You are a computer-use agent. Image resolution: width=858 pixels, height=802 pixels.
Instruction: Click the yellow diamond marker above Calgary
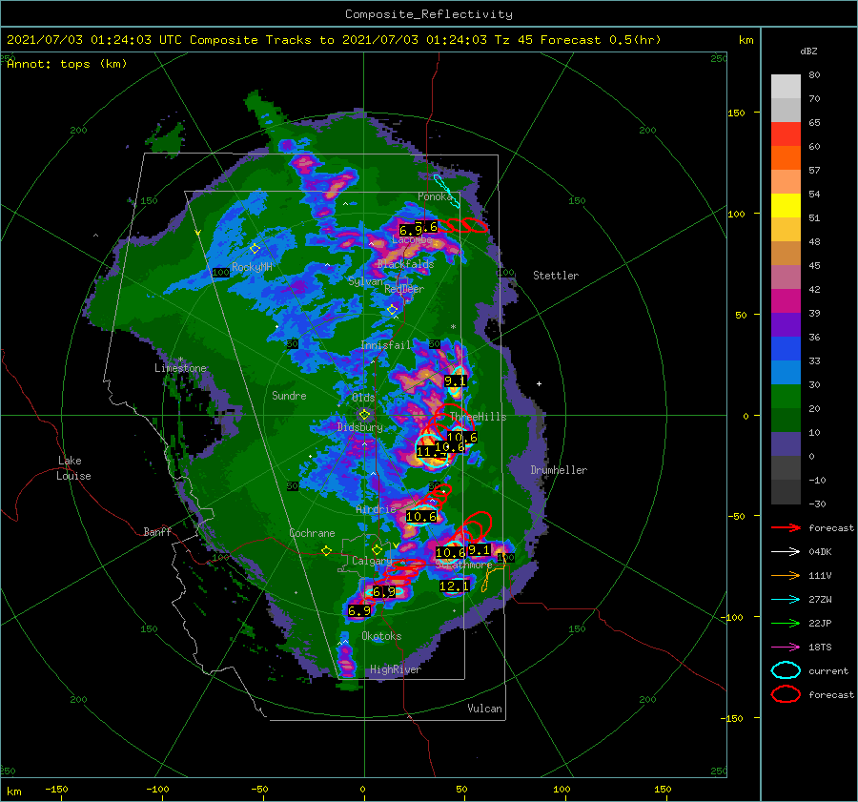[x=377, y=549]
